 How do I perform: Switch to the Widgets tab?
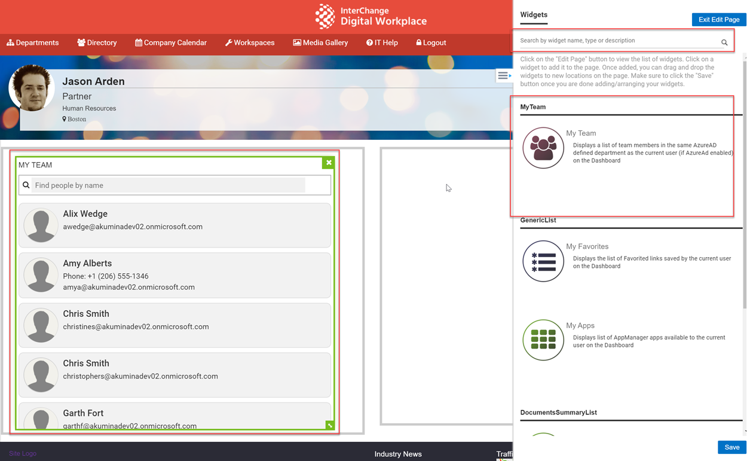[x=533, y=14]
